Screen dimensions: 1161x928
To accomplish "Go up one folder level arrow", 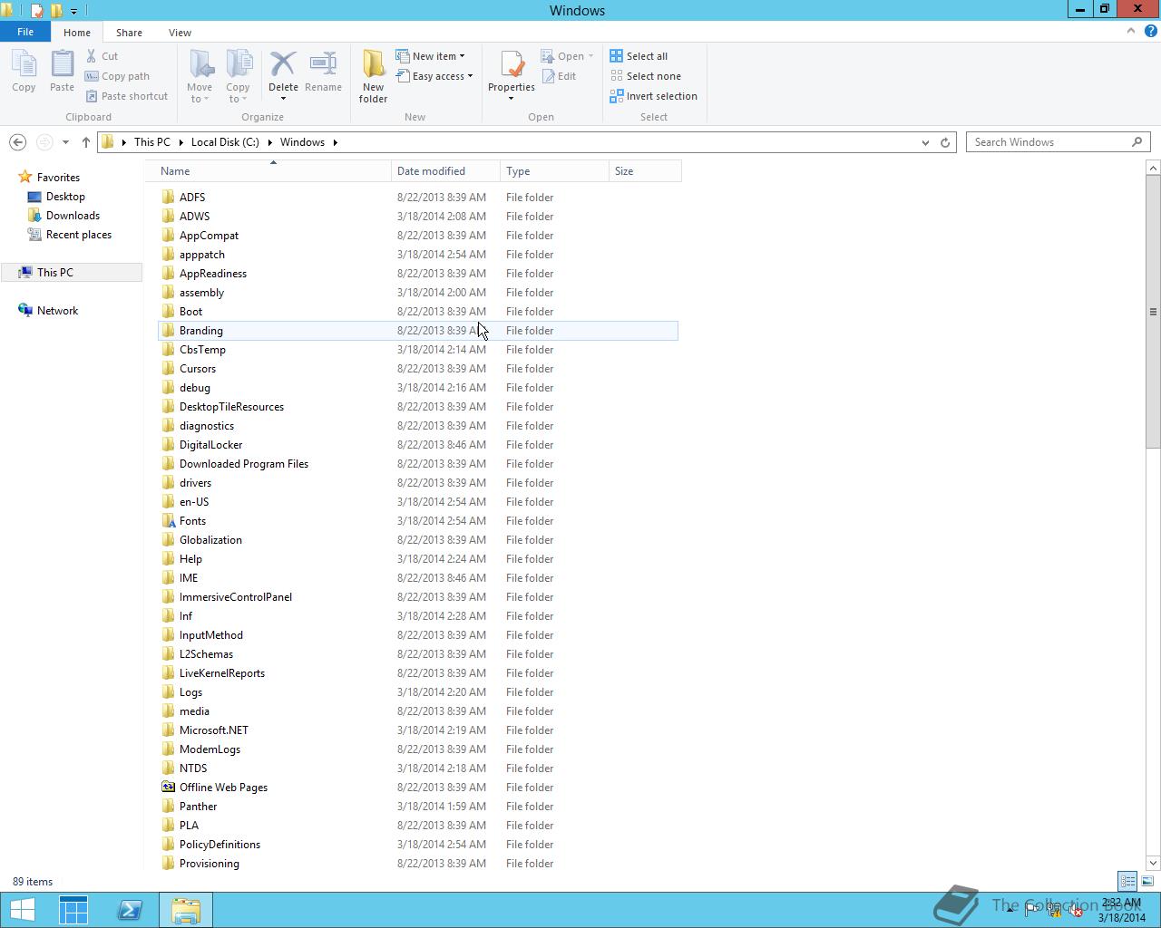I will coord(86,142).
